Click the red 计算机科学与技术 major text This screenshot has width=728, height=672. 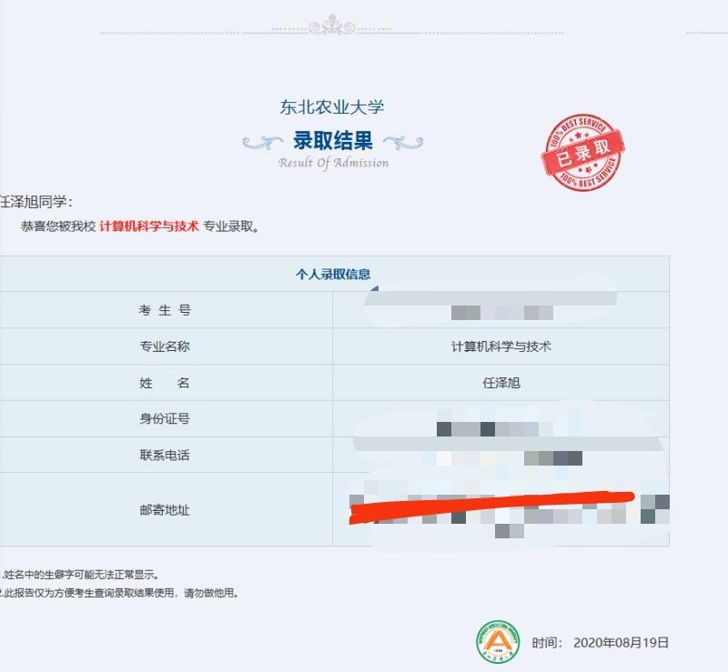point(149,226)
